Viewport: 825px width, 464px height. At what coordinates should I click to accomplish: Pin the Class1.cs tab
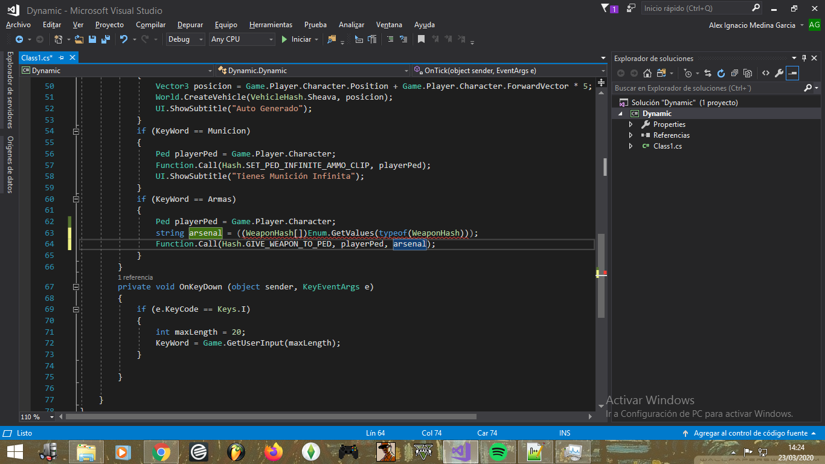click(x=62, y=57)
